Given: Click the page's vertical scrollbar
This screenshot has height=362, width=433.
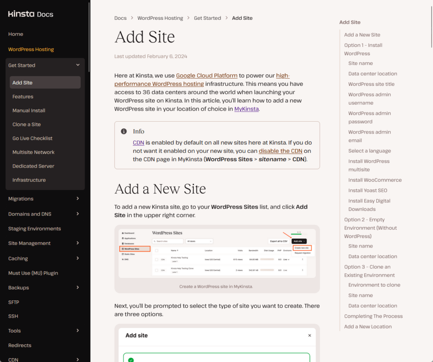Looking at the screenshot, I should click(x=432, y=27).
